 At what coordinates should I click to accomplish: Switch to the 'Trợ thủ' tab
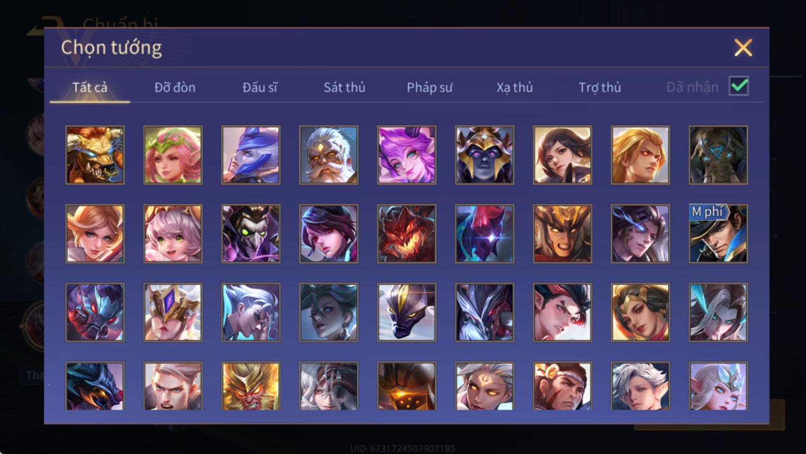coord(600,87)
